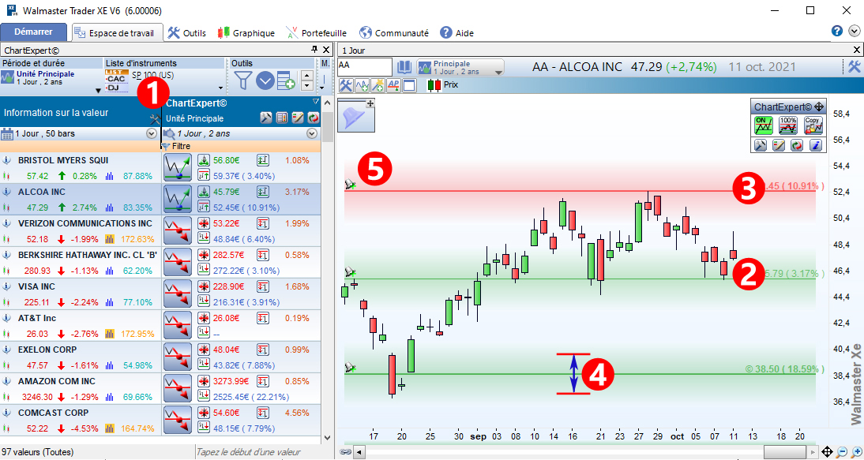Open chart tools icon left of add-indicator icon
This screenshot has height=460, width=864.
[x=346, y=85]
